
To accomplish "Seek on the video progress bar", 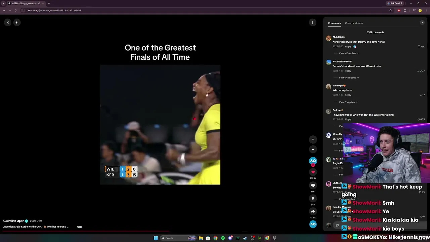I will (x=160, y=231).
